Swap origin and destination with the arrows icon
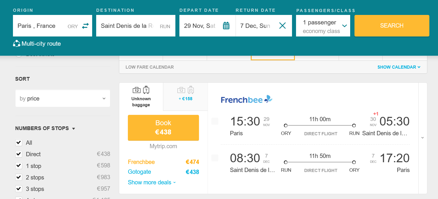 pyautogui.click(x=85, y=26)
